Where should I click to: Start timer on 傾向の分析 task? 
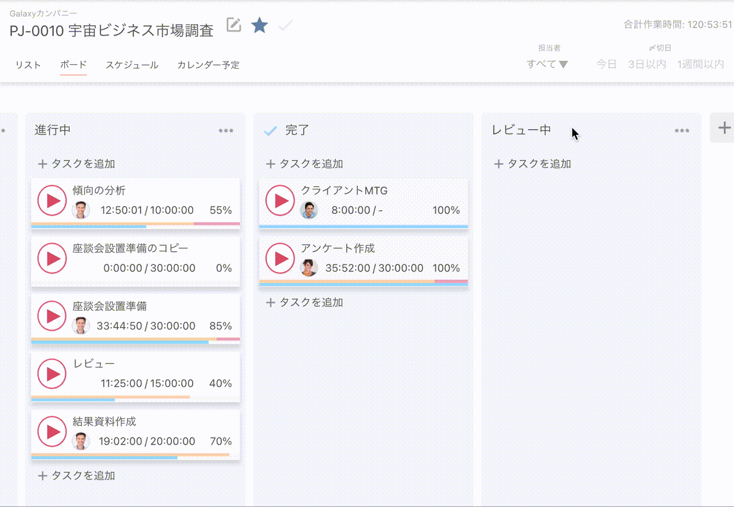point(52,201)
